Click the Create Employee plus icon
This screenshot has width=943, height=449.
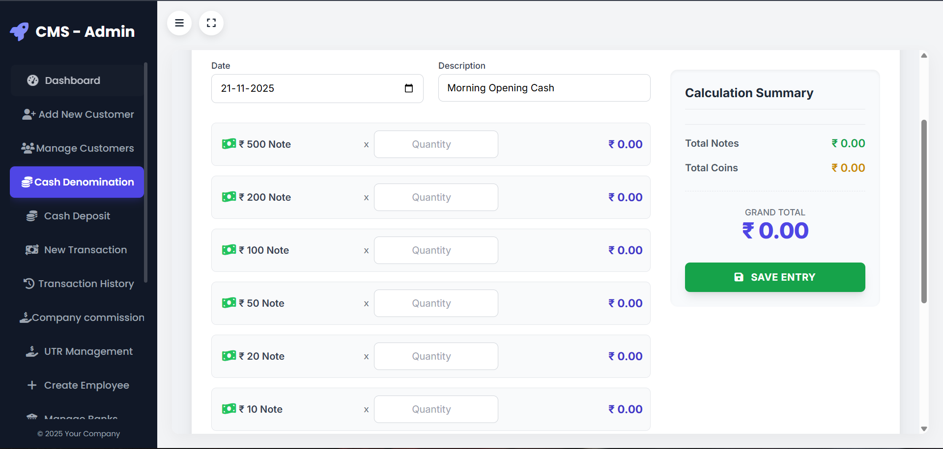click(32, 385)
